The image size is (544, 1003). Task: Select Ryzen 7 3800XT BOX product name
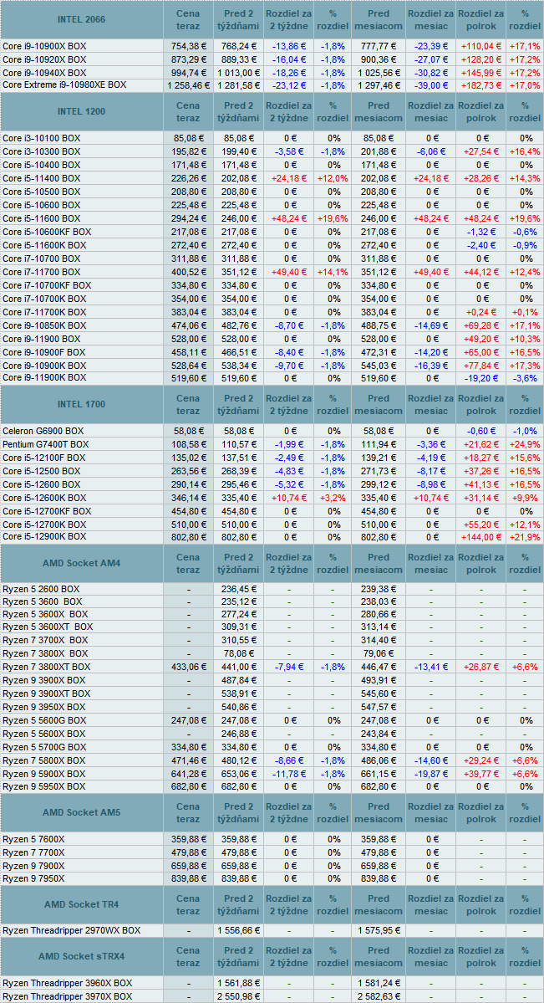pyautogui.click(x=47, y=668)
